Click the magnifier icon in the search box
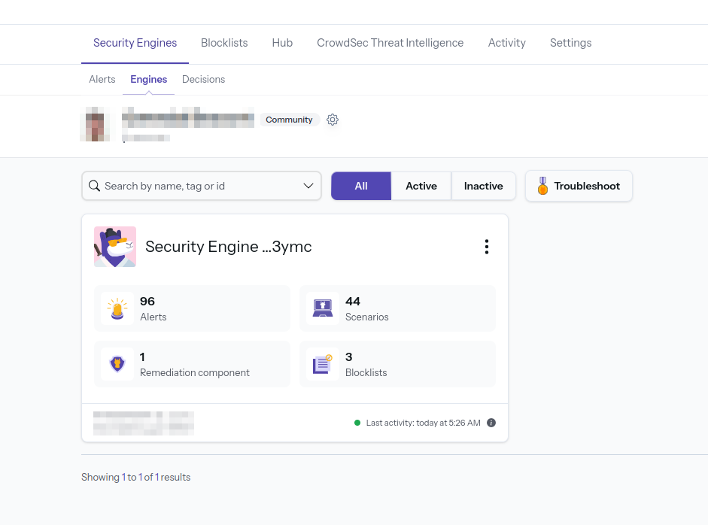The height and width of the screenshot is (525, 708). [x=94, y=186]
